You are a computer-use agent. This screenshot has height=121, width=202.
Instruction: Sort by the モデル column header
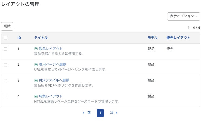click(x=153, y=38)
